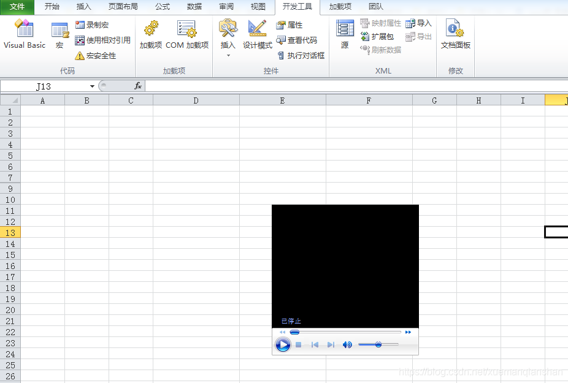568x383 pixels.
Task: Click the rewind button in player
Action: [283, 332]
